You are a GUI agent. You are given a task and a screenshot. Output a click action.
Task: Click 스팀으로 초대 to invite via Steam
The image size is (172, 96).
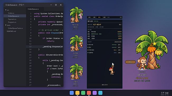[x=118, y=42]
